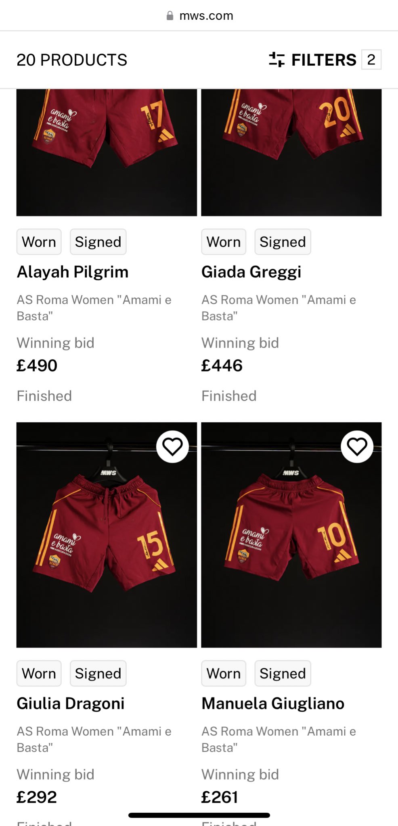
Task: Tap the home indicator bar at bottom
Action: tap(199, 815)
